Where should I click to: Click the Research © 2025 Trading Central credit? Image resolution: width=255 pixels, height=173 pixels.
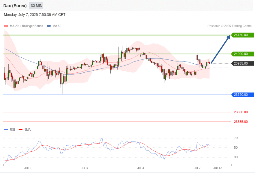pyautogui.click(x=230, y=26)
